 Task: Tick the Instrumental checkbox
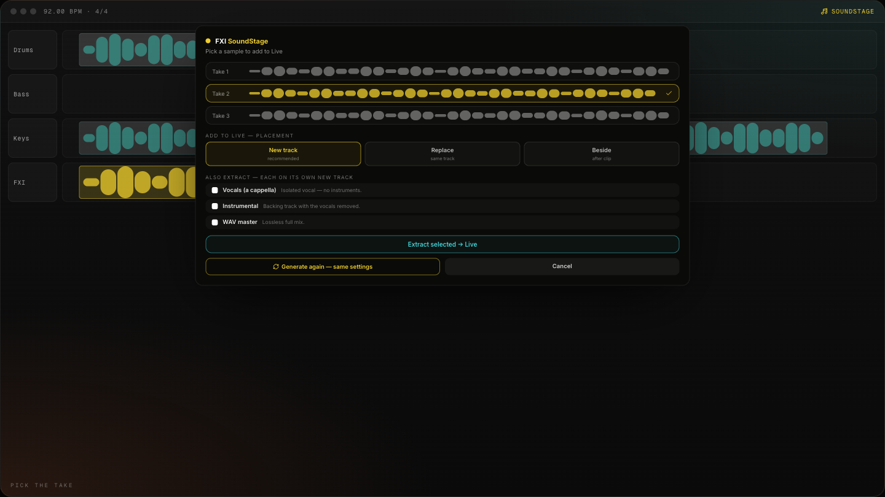[214, 206]
